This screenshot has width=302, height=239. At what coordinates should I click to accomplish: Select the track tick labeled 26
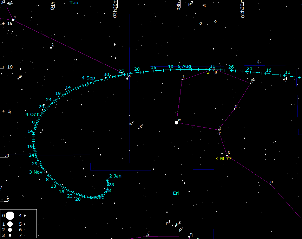tap(231, 67)
